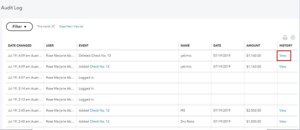Click the DATE CHANGED column header
This screenshot has width=300, height=130.
20,46
